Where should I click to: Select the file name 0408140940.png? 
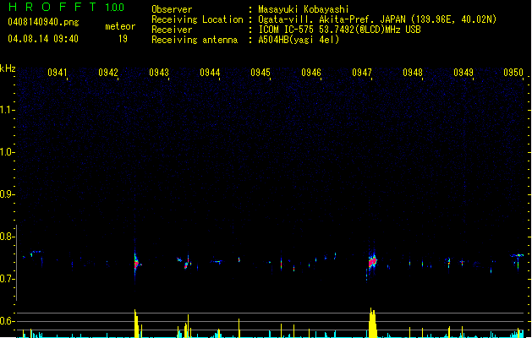coord(43,22)
